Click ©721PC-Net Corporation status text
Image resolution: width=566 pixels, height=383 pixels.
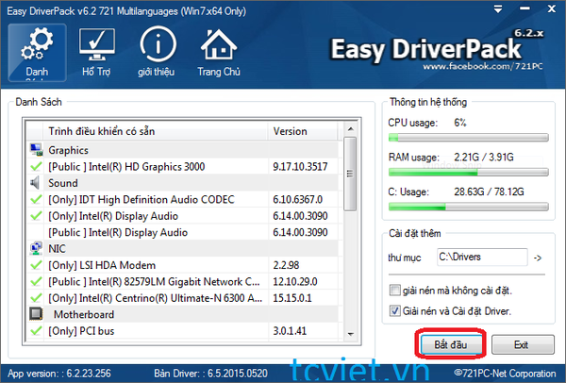coord(505,374)
